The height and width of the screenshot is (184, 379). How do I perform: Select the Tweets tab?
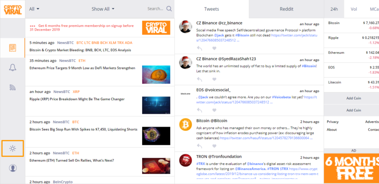tap(211, 9)
